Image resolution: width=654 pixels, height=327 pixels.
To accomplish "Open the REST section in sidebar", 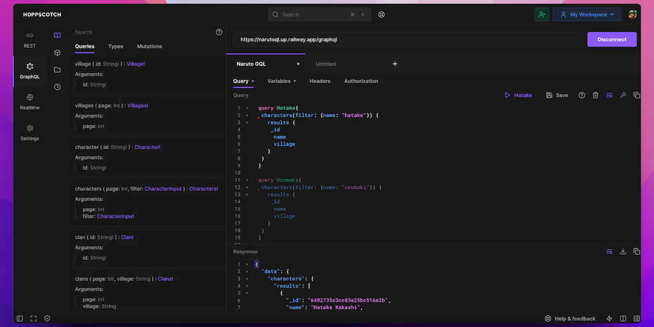I will (29, 40).
